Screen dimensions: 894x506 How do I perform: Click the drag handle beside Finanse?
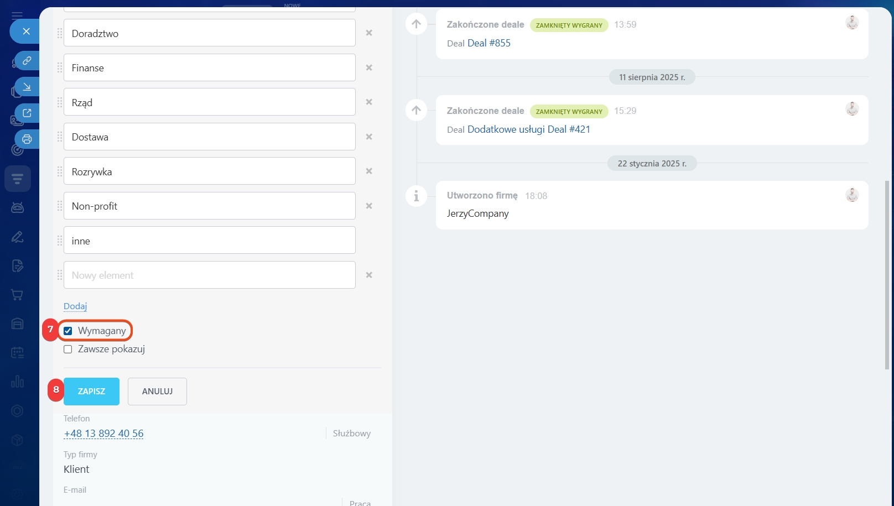point(60,67)
